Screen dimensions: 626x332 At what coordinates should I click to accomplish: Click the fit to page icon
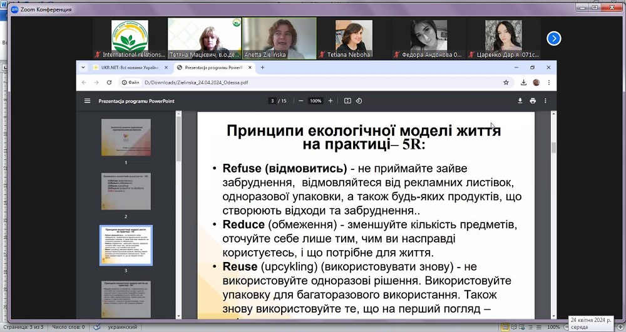[346, 101]
